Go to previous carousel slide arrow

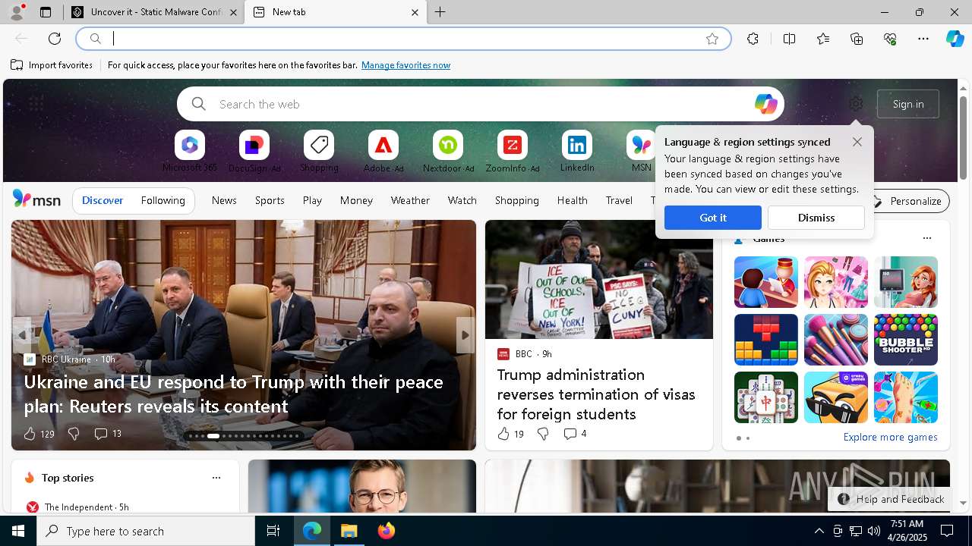[22, 334]
